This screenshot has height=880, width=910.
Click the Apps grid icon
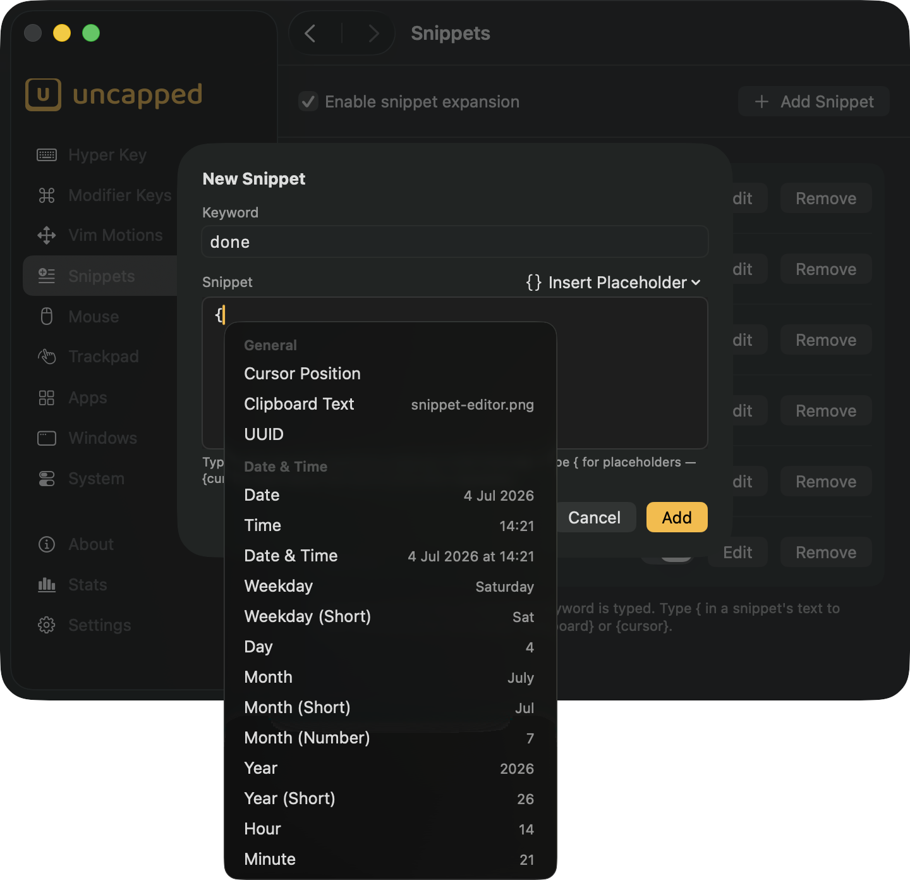click(47, 398)
